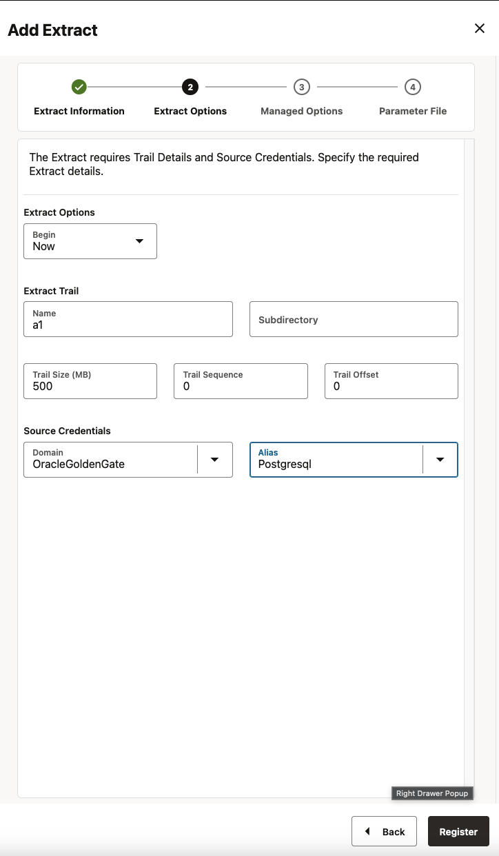
Task: Click the Right Drawer Popup label
Action: point(432,793)
